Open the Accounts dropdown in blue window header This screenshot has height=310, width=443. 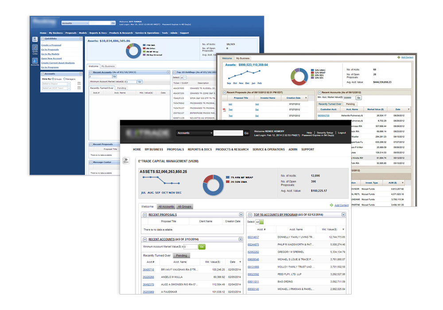pos(75,23)
